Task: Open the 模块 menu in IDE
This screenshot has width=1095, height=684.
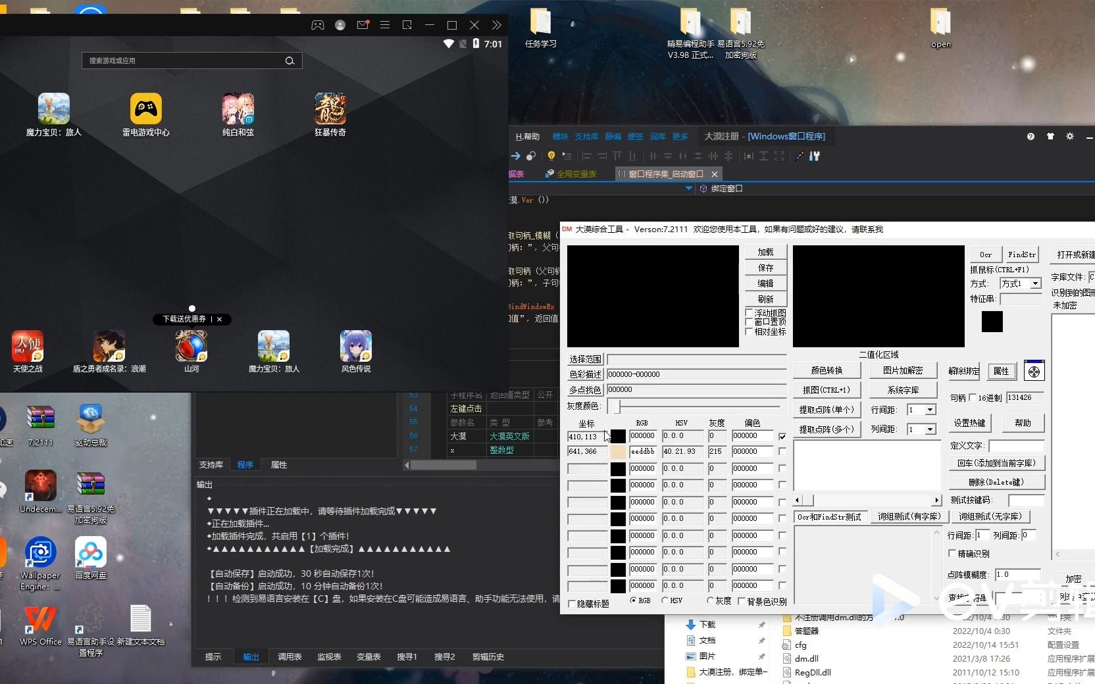Action: pos(561,136)
